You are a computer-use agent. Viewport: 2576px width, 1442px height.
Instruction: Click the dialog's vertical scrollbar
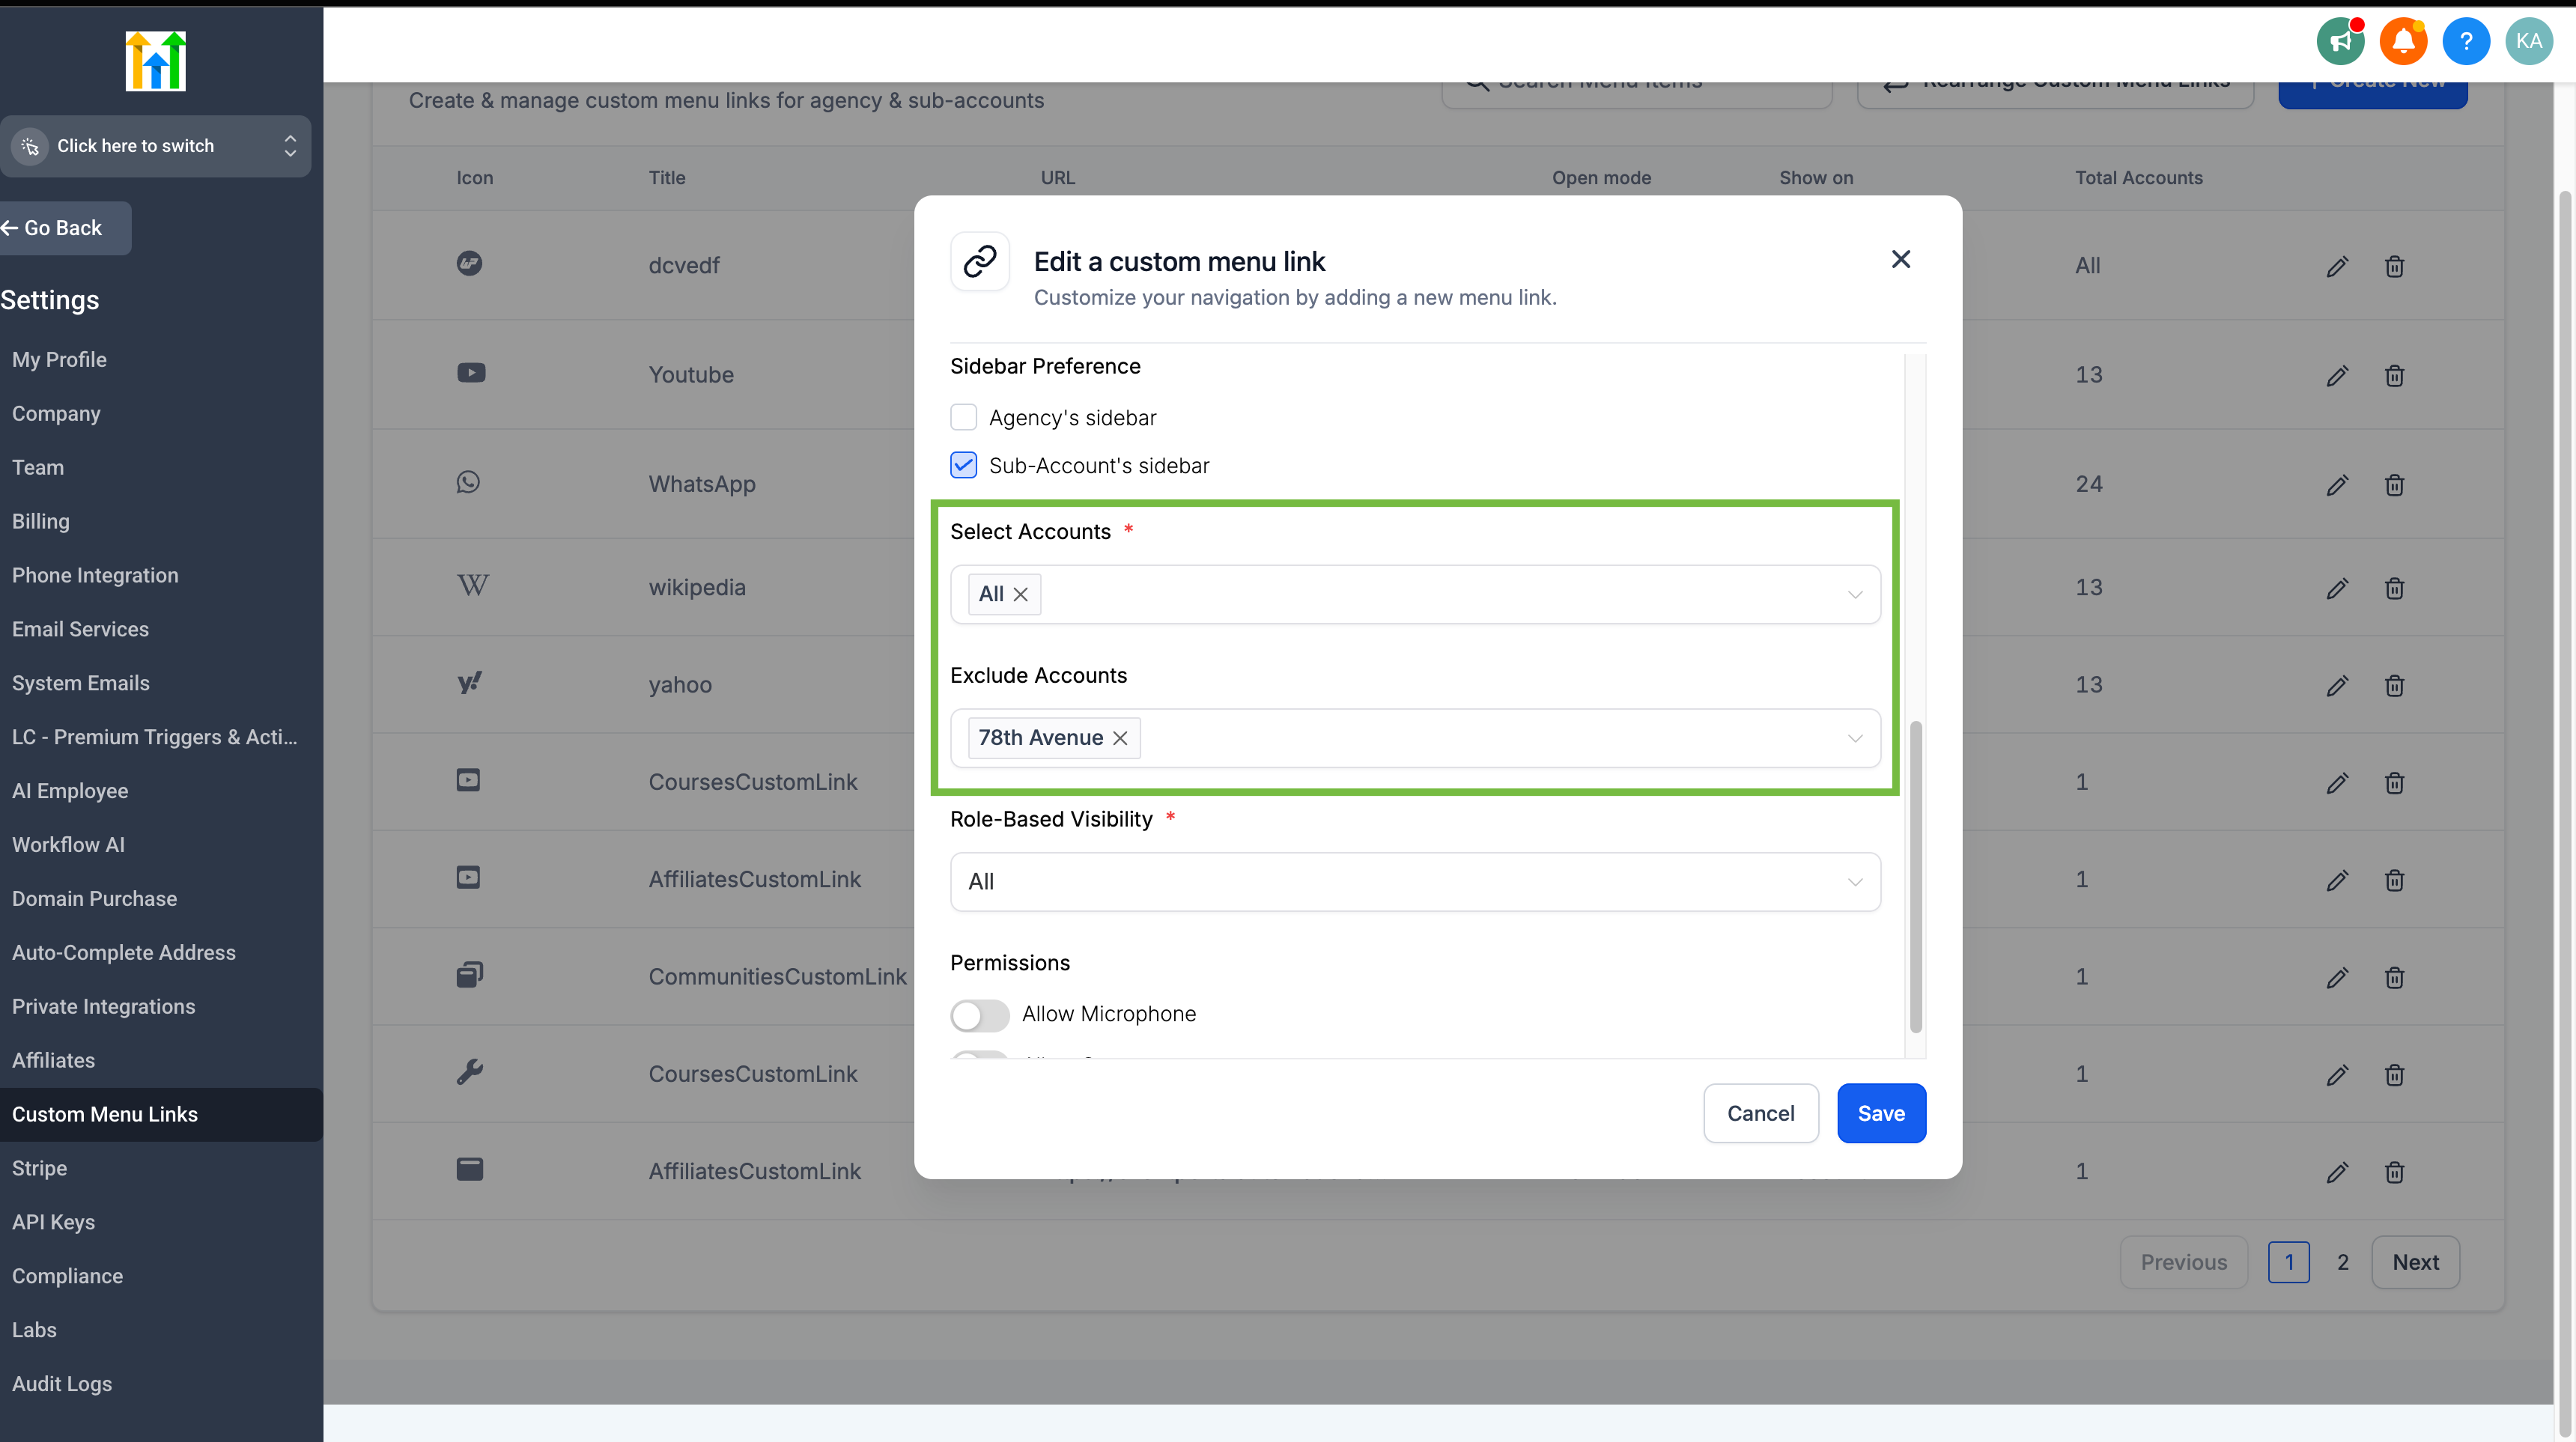(x=1915, y=875)
